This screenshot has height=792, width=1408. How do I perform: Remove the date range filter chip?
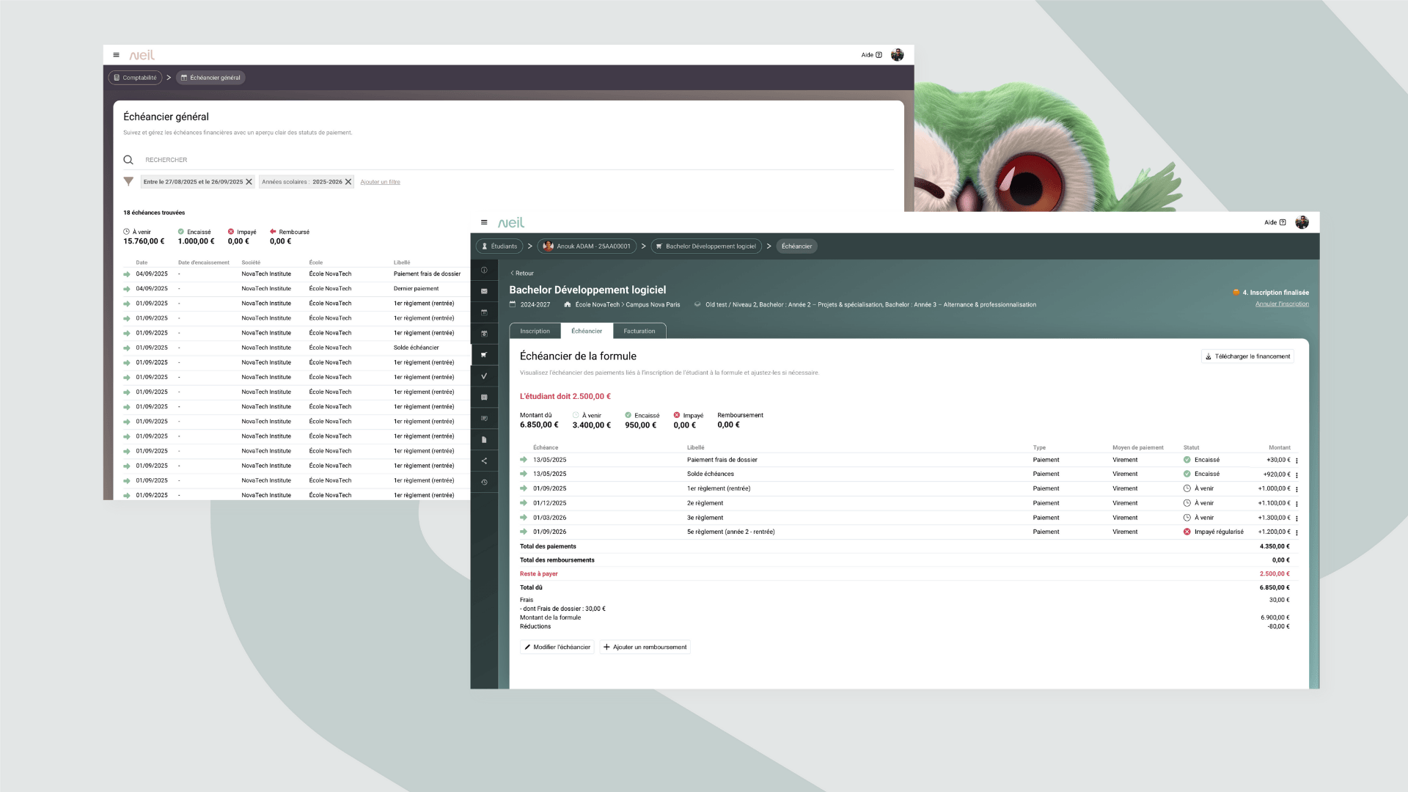[x=249, y=182]
